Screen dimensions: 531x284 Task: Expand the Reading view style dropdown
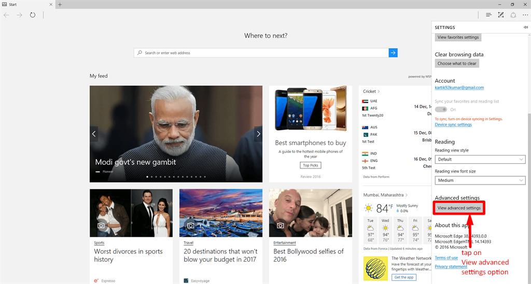coord(480,159)
